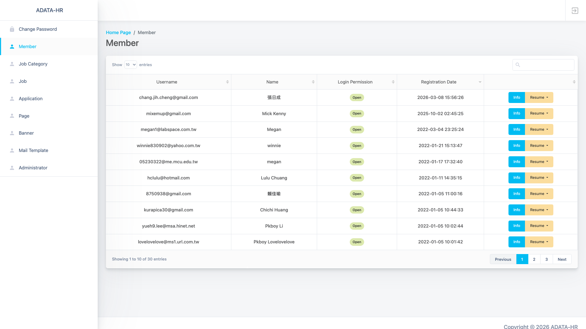Click the person icon next to Administrator
The image size is (586, 329).
[12, 168]
